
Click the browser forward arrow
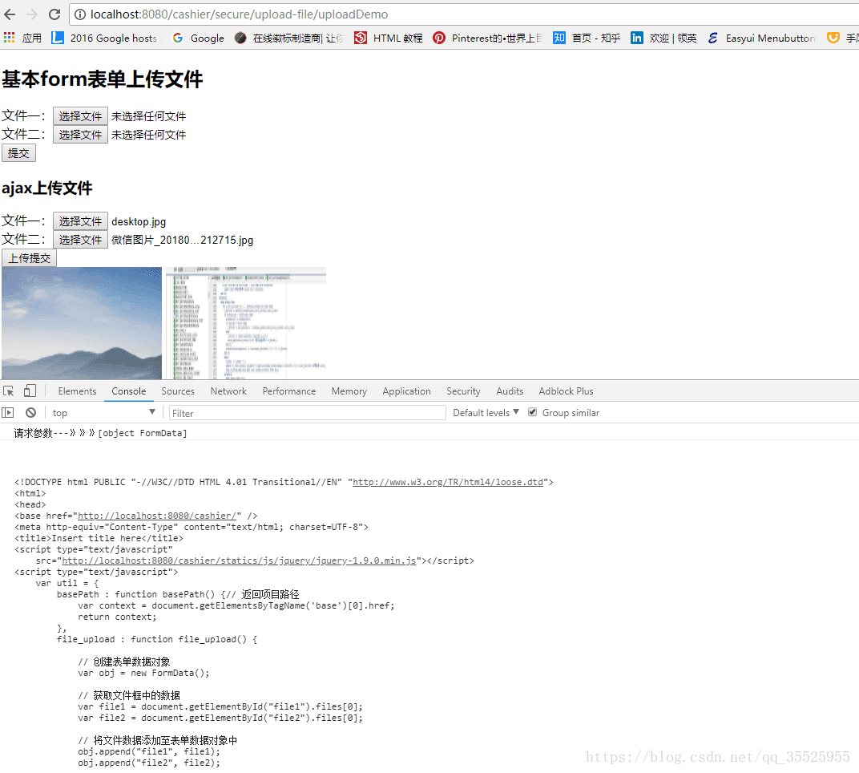tap(32, 14)
